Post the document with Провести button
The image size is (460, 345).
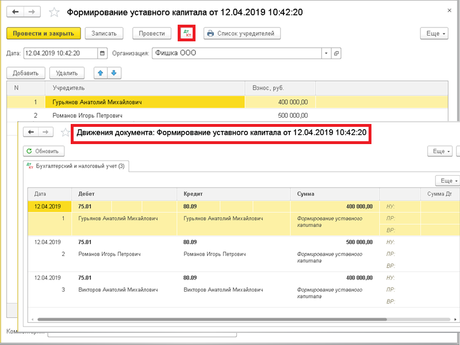coord(152,33)
